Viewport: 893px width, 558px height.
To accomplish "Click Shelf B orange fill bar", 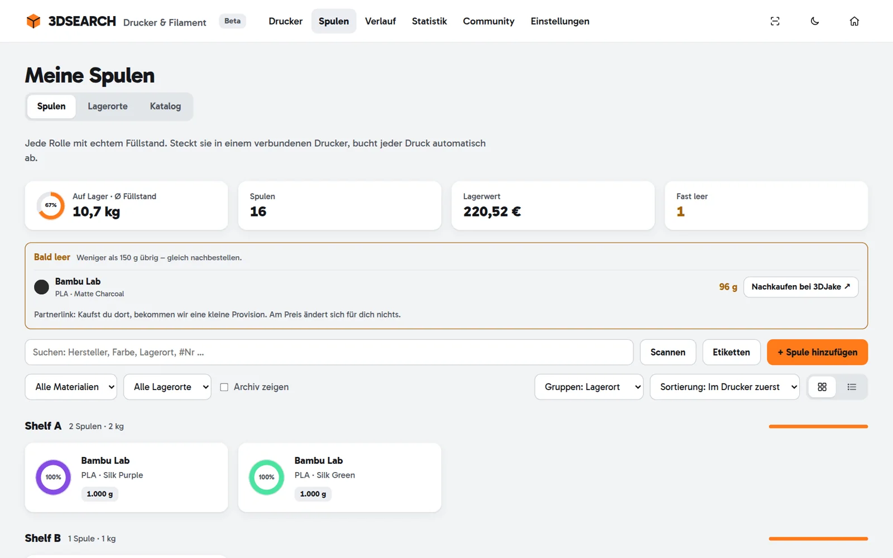I will (818, 538).
